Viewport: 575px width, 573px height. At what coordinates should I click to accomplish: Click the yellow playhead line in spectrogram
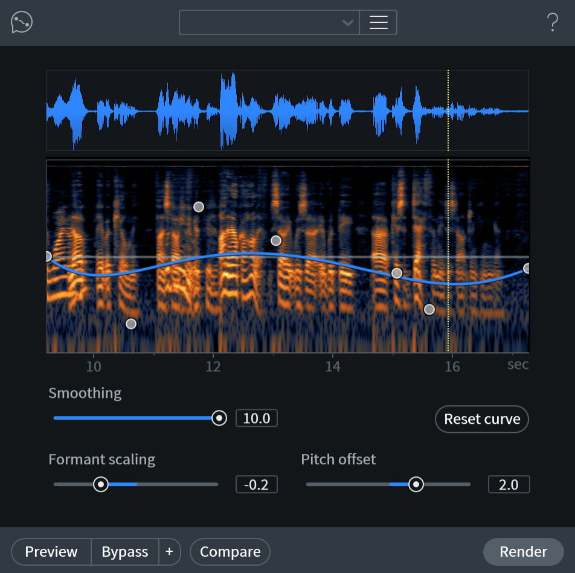(448, 257)
